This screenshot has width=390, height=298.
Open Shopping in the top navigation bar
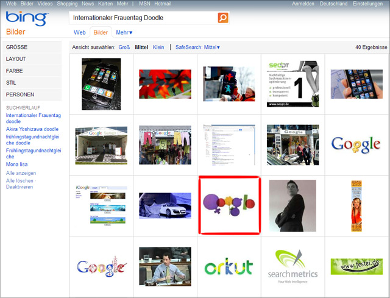pos(67,4)
